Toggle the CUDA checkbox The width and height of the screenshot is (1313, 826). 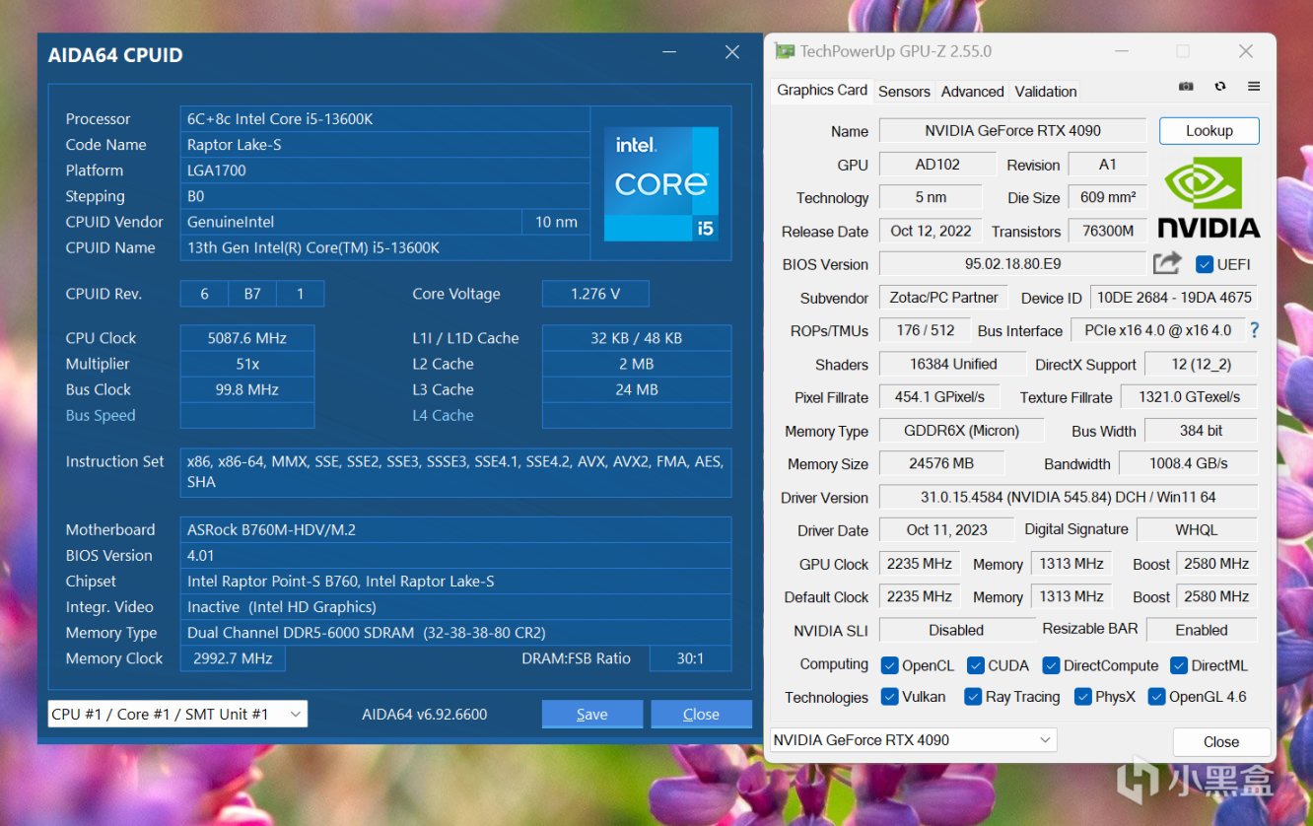[x=976, y=665]
